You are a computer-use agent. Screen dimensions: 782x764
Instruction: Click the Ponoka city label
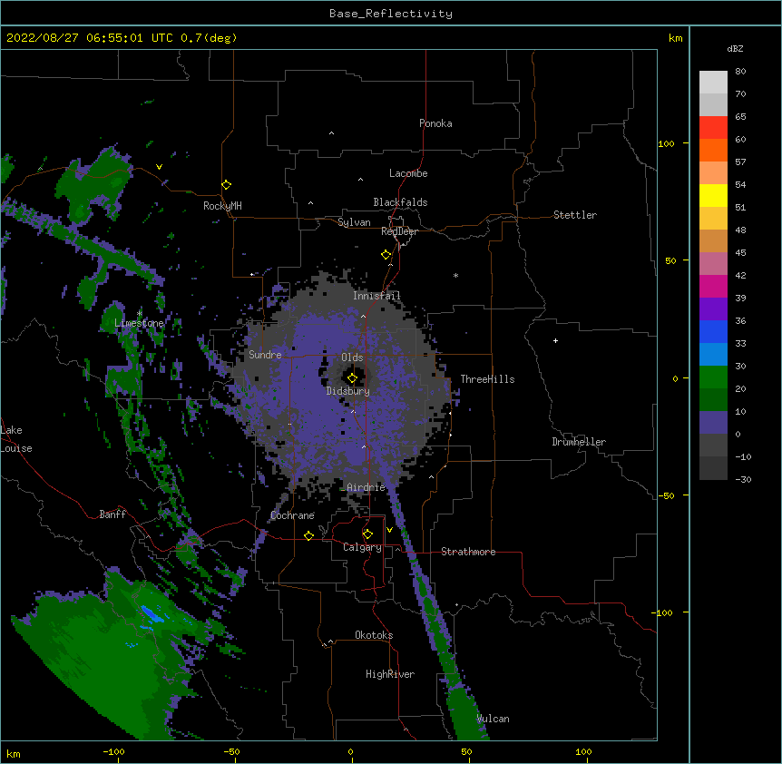[435, 123]
